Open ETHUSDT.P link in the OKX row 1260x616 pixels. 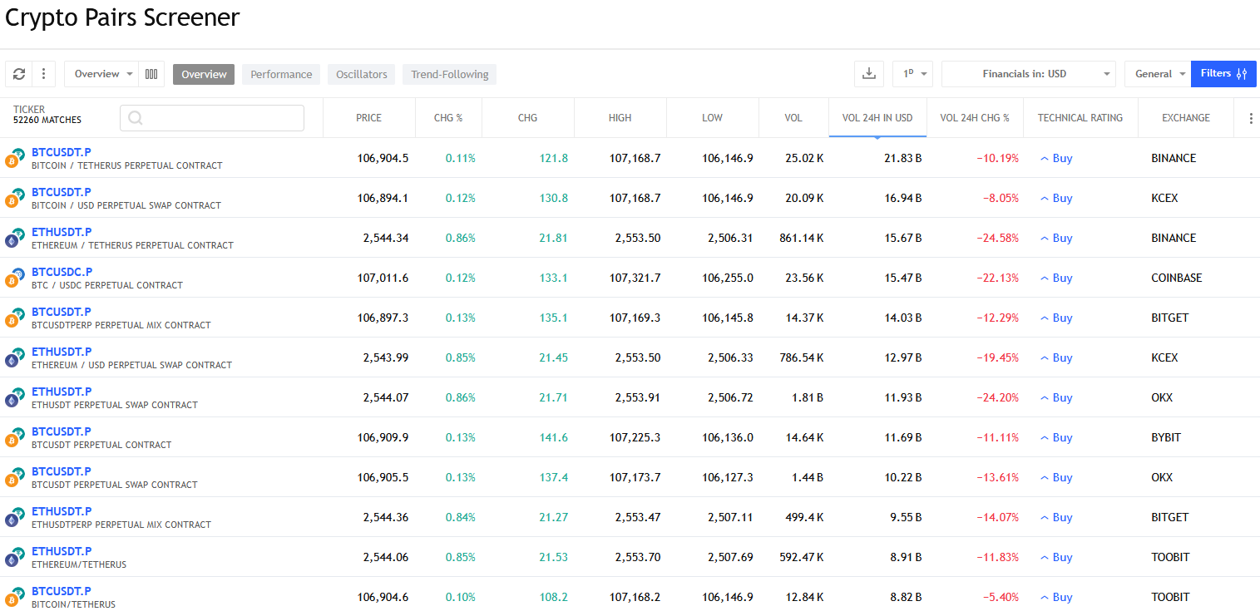pyautogui.click(x=62, y=392)
